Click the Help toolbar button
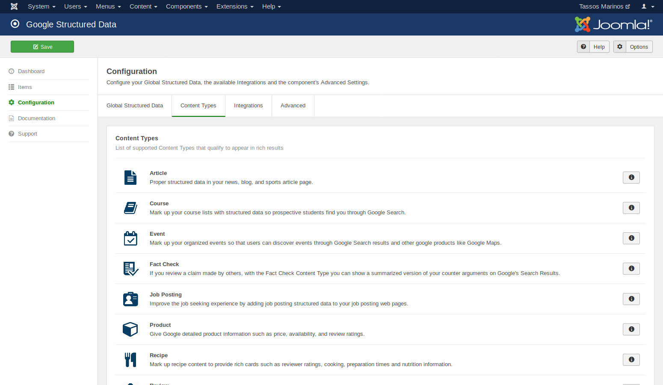Screen dimensions: 663x385 [x=593, y=47]
